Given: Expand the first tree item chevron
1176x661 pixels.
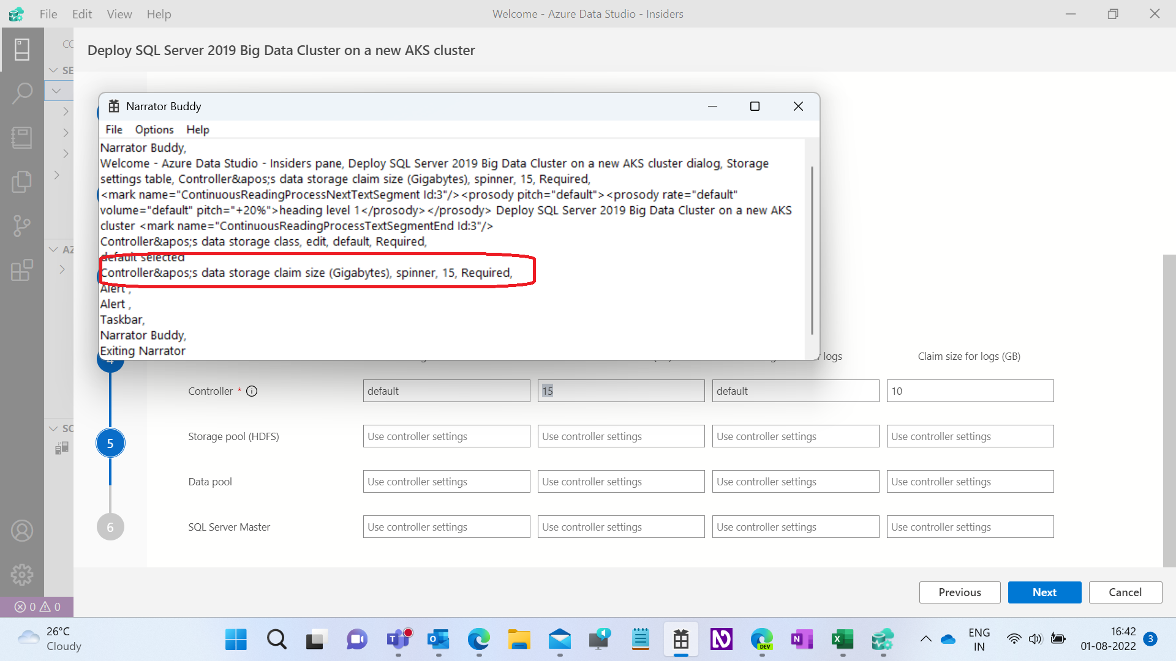Looking at the screenshot, I should tap(67, 111).
